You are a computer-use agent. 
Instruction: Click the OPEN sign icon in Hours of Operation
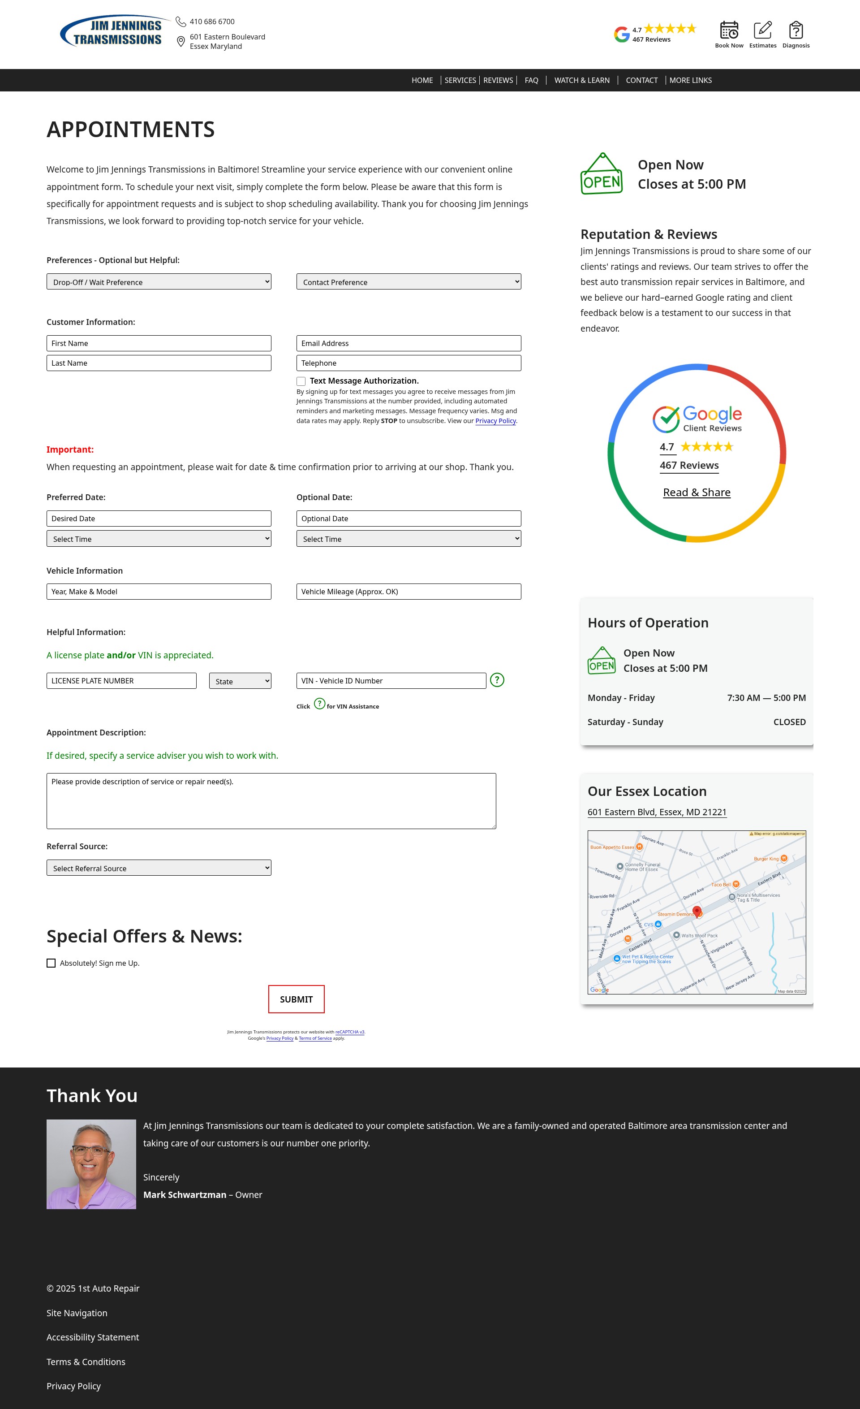(601, 661)
